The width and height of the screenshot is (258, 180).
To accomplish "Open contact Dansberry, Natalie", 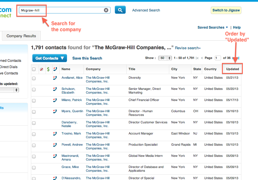I will click(x=69, y=124).
